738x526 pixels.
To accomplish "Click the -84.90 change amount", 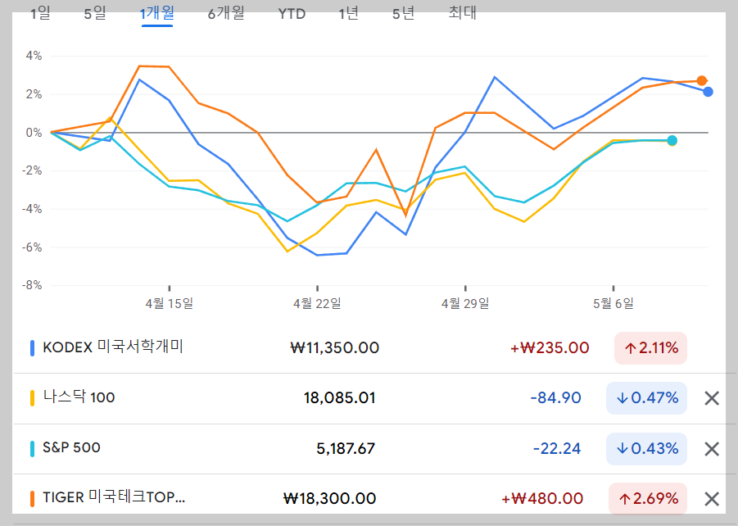I will click(556, 398).
